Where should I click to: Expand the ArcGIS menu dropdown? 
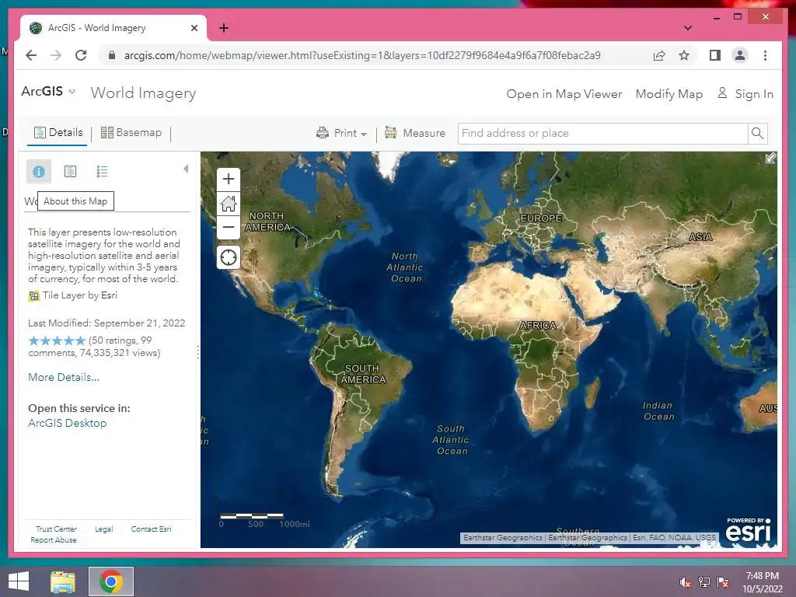pos(72,92)
